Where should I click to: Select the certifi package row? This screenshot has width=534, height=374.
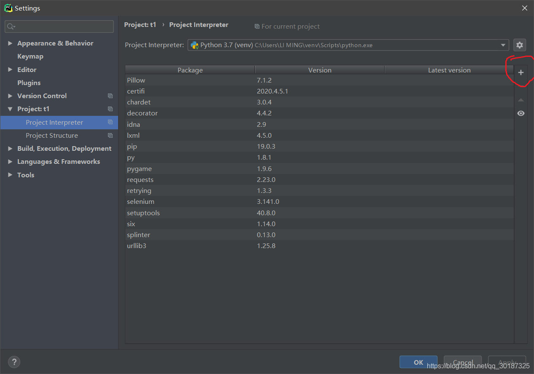(319, 91)
